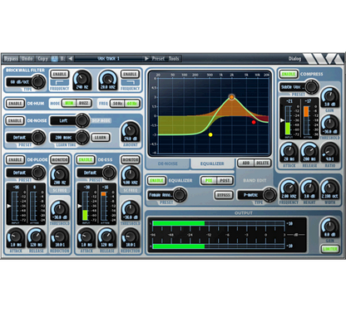Click Band Edit Height knob
This screenshot has width=346, height=312.
click(x=309, y=189)
